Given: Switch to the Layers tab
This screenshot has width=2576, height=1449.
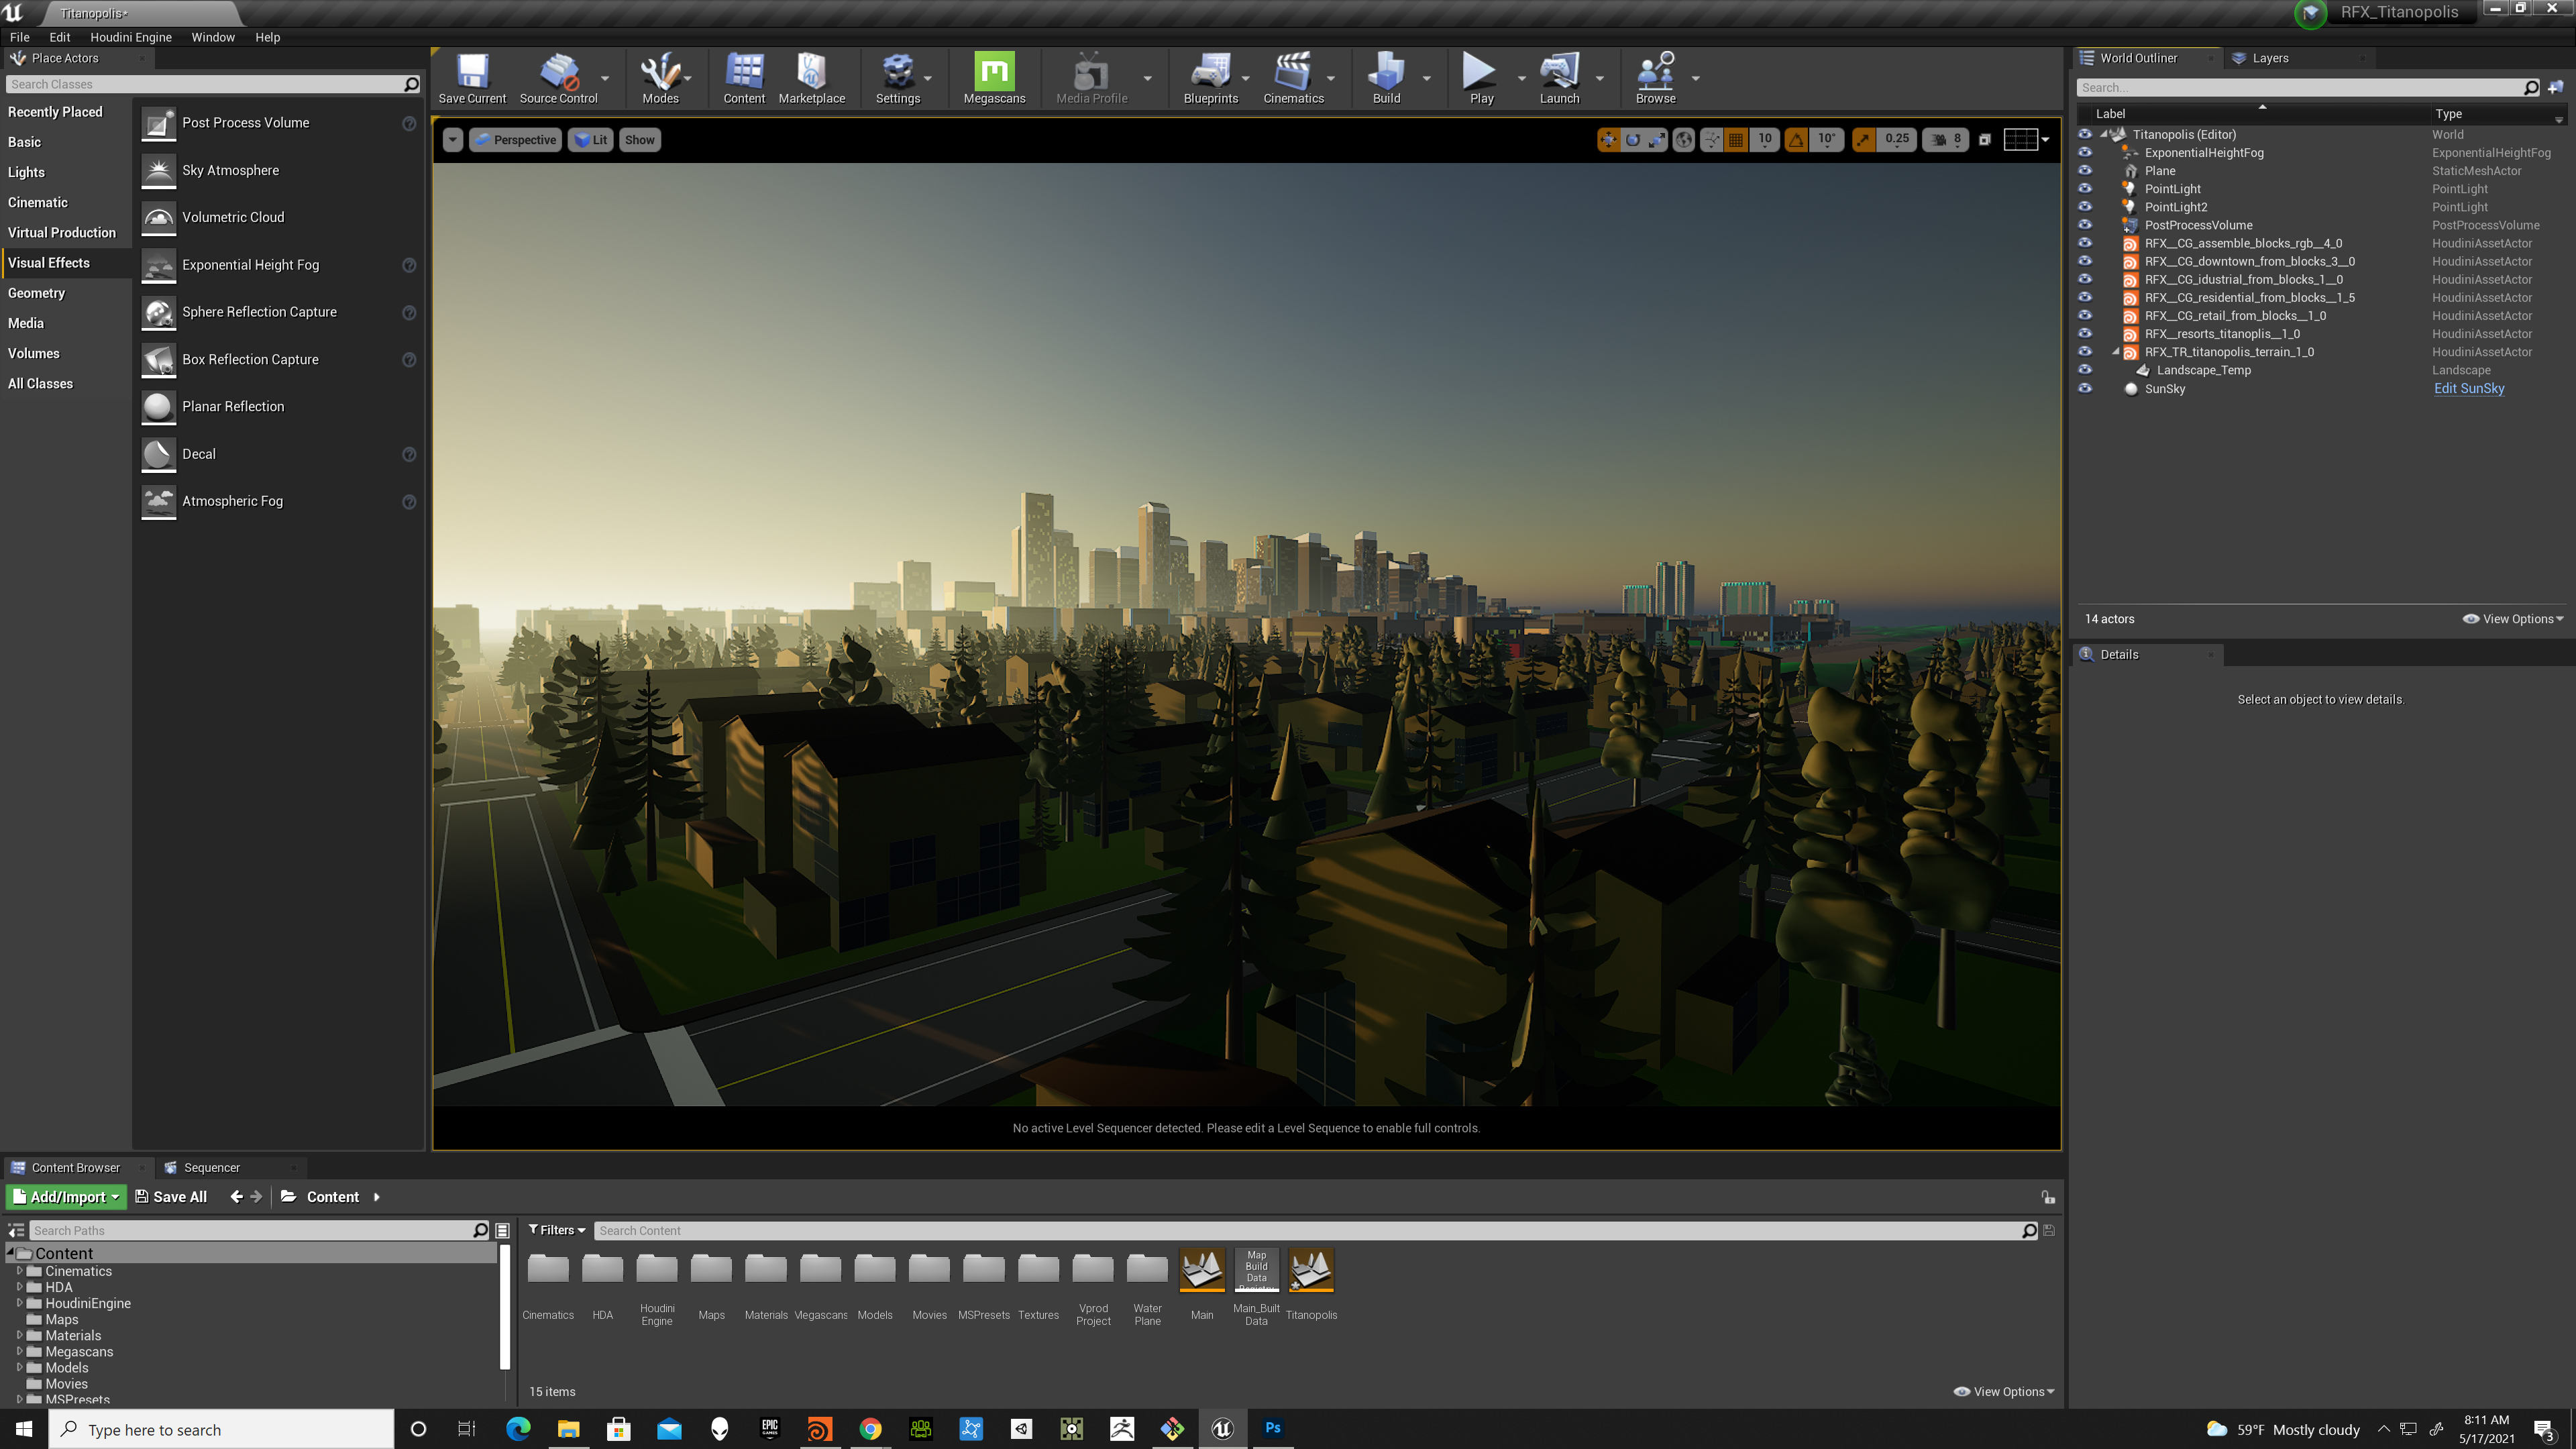Looking at the screenshot, I should (2270, 58).
